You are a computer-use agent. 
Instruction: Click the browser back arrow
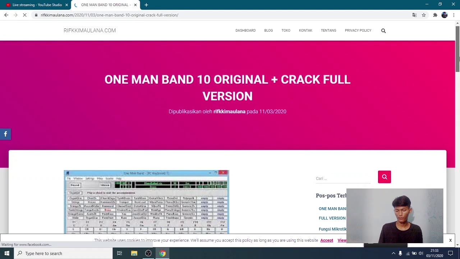(6, 15)
